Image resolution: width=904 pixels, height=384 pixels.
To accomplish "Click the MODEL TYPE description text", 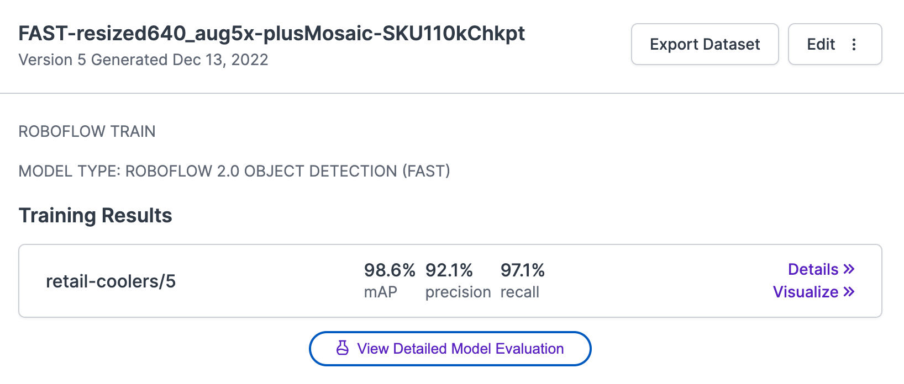I will pyautogui.click(x=234, y=171).
